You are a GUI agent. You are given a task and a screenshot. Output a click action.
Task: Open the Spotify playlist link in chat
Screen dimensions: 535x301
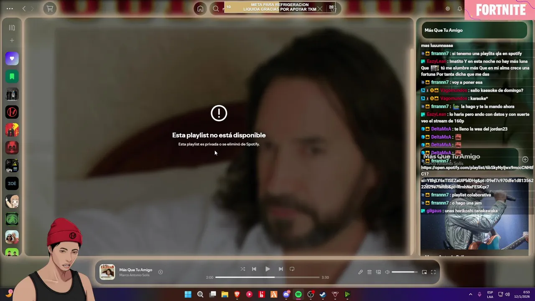(x=477, y=177)
